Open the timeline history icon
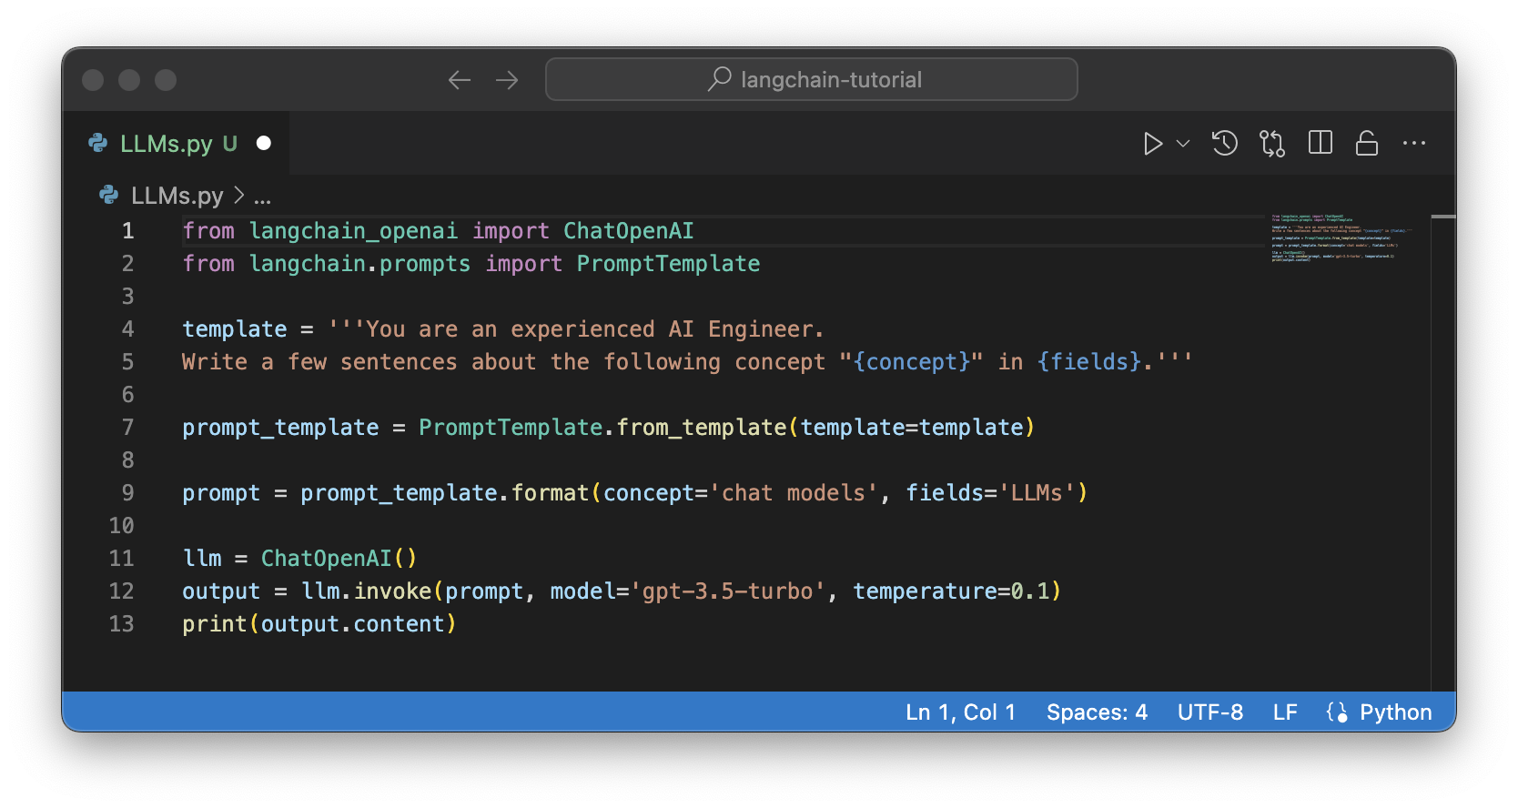The image size is (1518, 808). [1225, 144]
